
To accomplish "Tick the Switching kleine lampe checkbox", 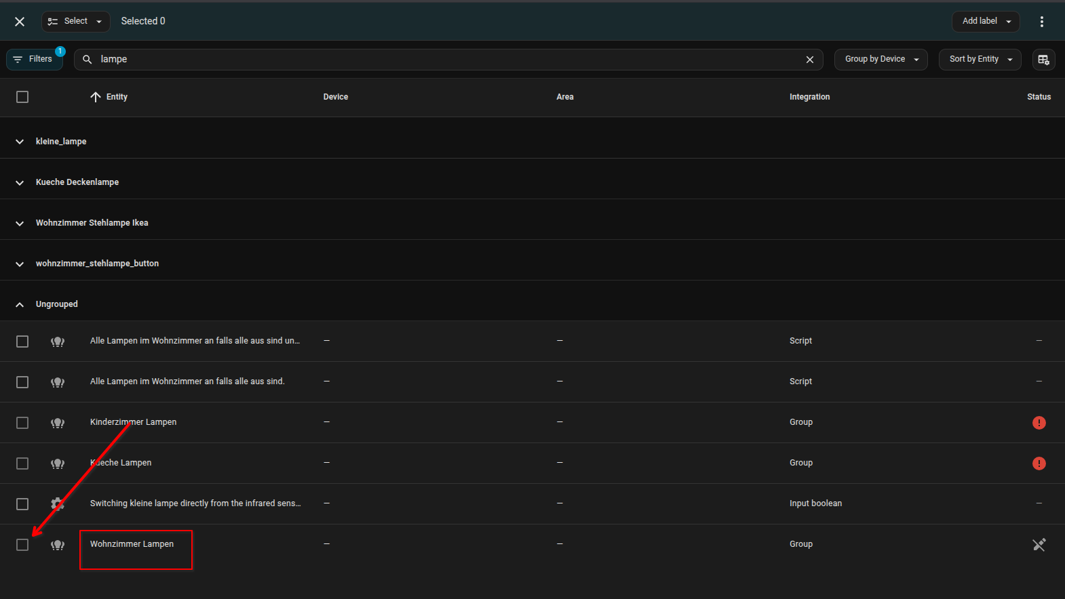I will point(22,504).
